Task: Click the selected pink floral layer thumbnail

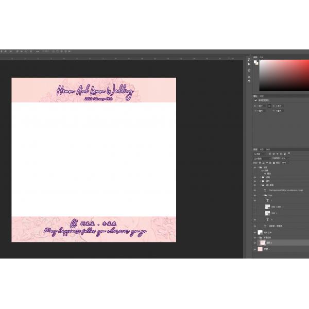Action: point(263,242)
